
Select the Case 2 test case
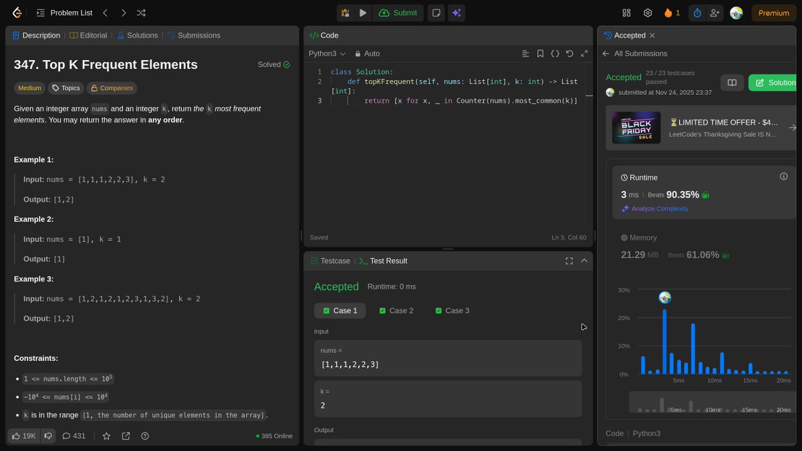coord(396,310)
